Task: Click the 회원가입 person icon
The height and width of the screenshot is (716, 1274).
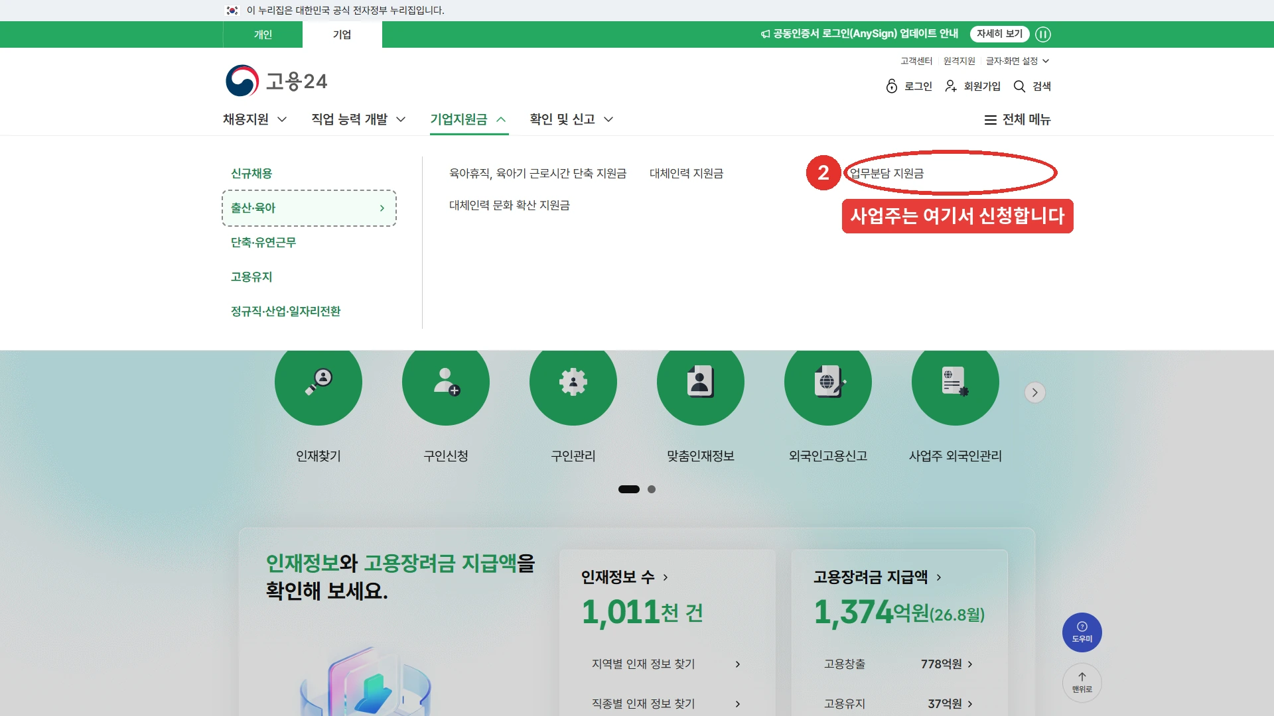Action: click(951, 86)
